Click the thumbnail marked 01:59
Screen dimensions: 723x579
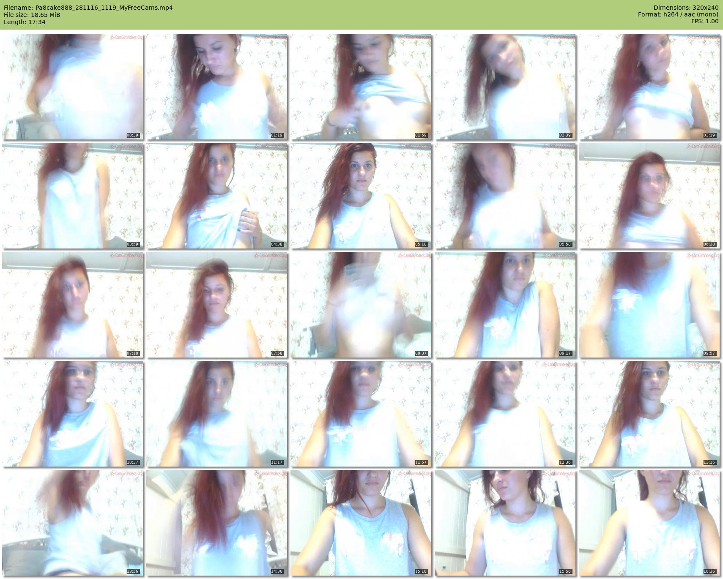pos(361,87)
